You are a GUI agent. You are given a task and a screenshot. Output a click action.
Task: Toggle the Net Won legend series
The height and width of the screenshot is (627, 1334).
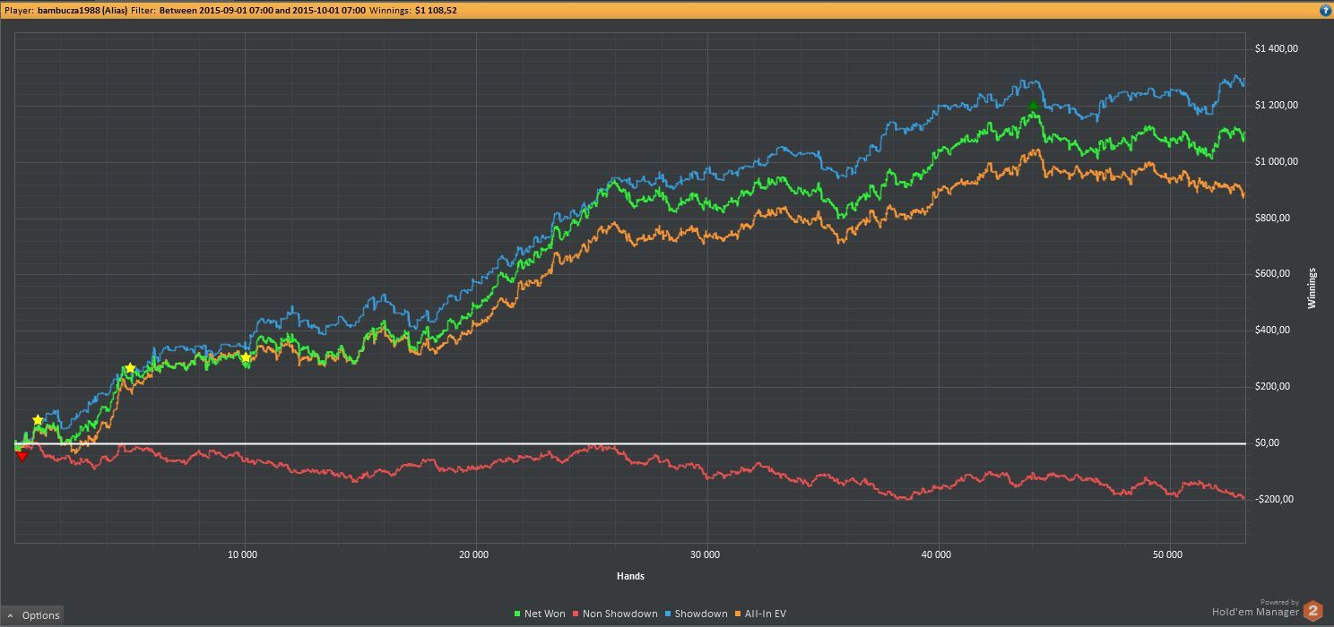540,614
